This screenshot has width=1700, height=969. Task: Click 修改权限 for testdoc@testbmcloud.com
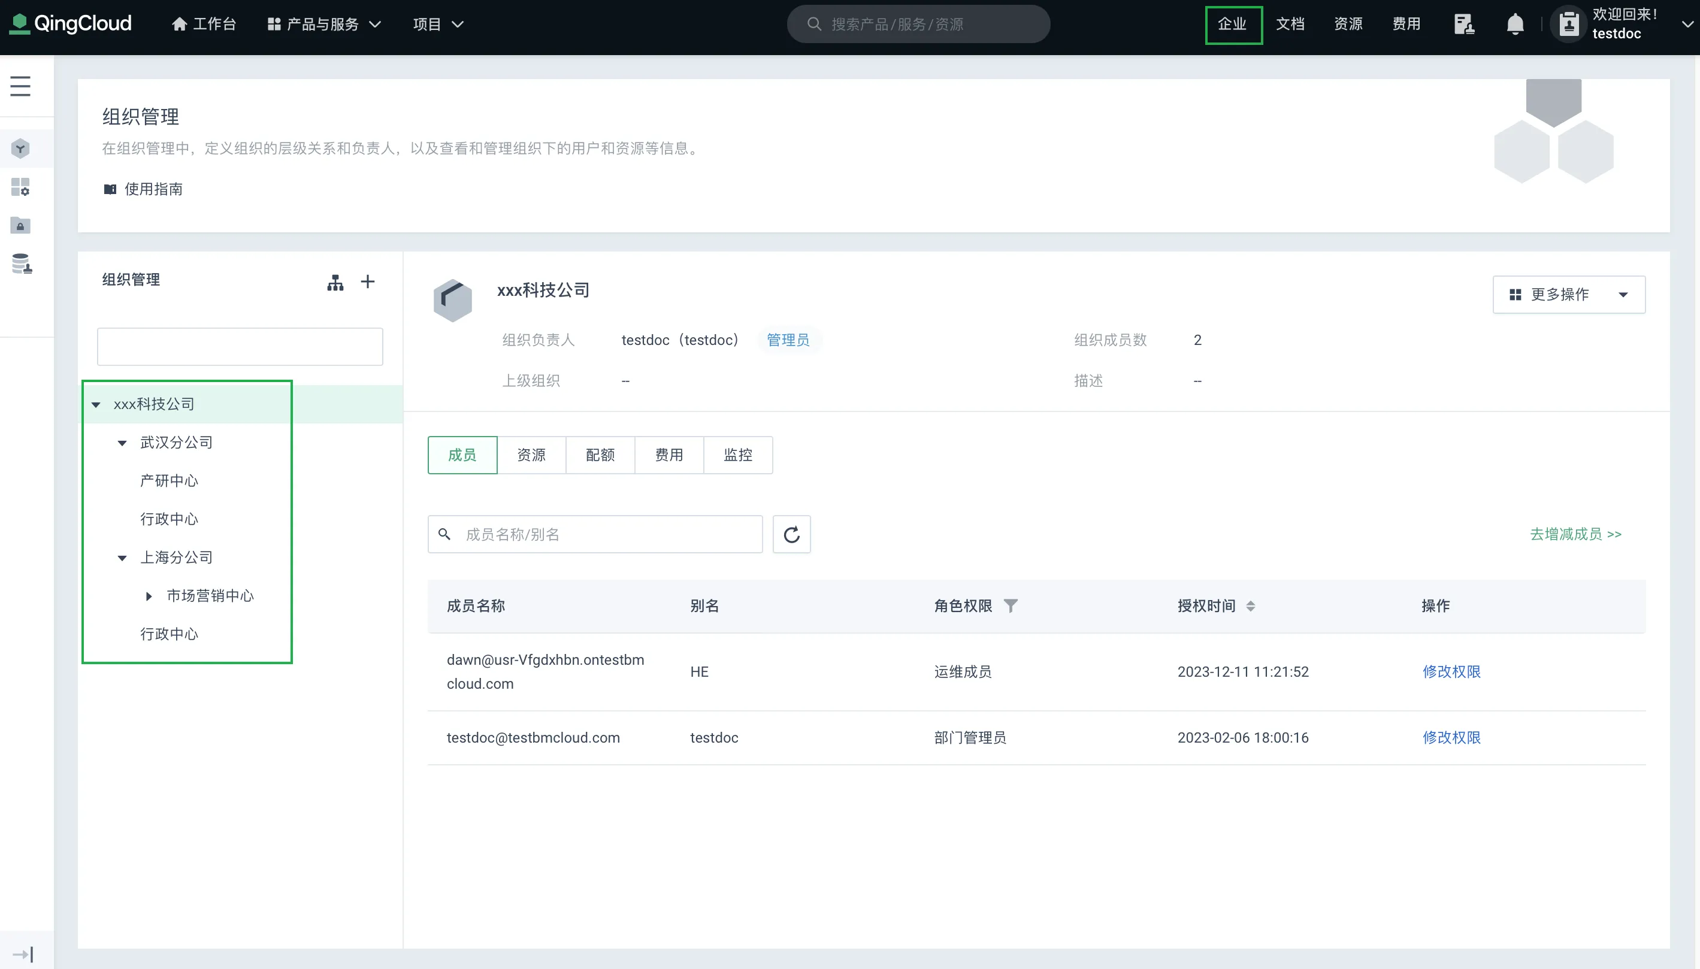pos(1451,737)
